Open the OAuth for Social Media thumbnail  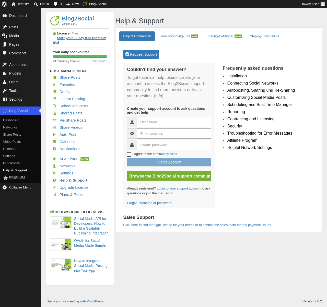coord(61,245)
